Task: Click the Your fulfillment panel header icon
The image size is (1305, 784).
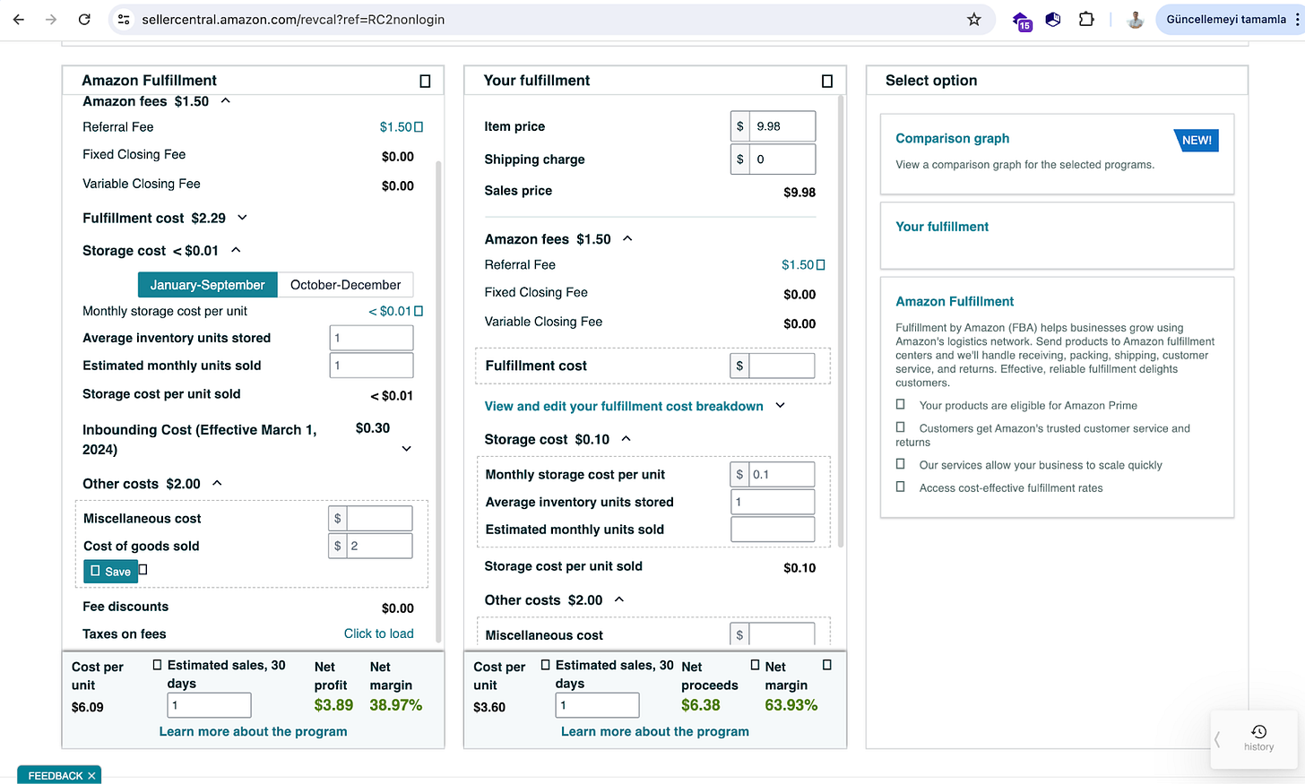Action: (827, 82)
